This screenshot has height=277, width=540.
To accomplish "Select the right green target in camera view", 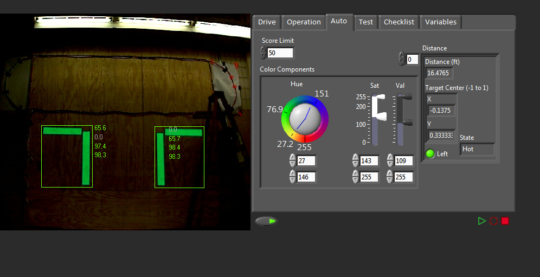I will point(179,157).
